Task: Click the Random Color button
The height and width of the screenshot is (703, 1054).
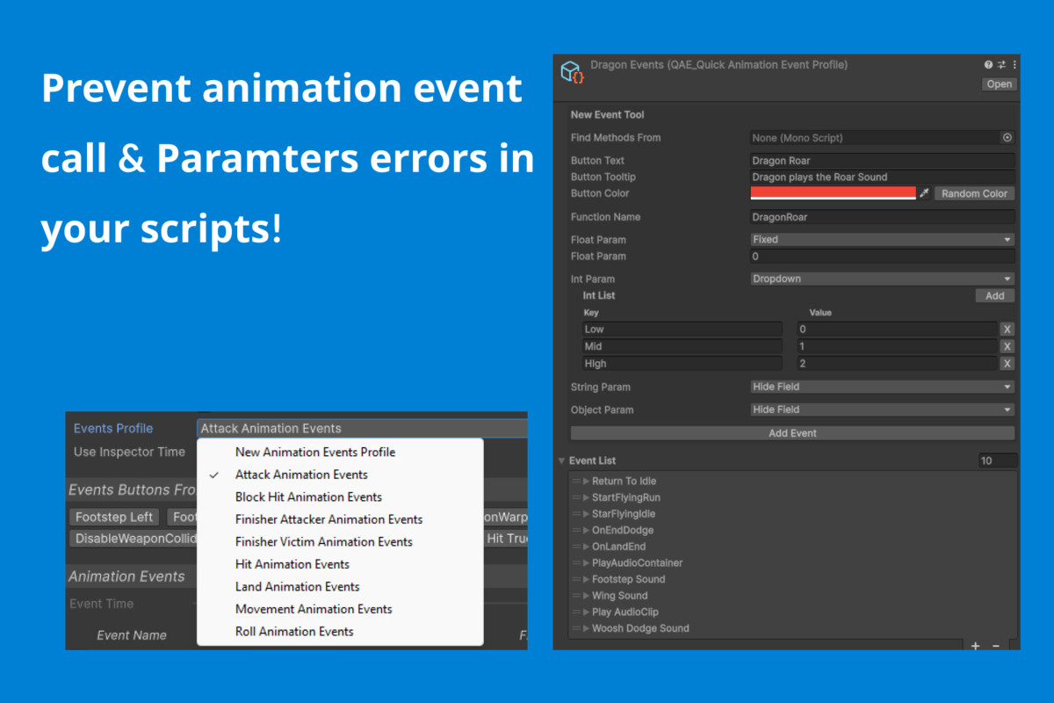Action: [975, 192]
